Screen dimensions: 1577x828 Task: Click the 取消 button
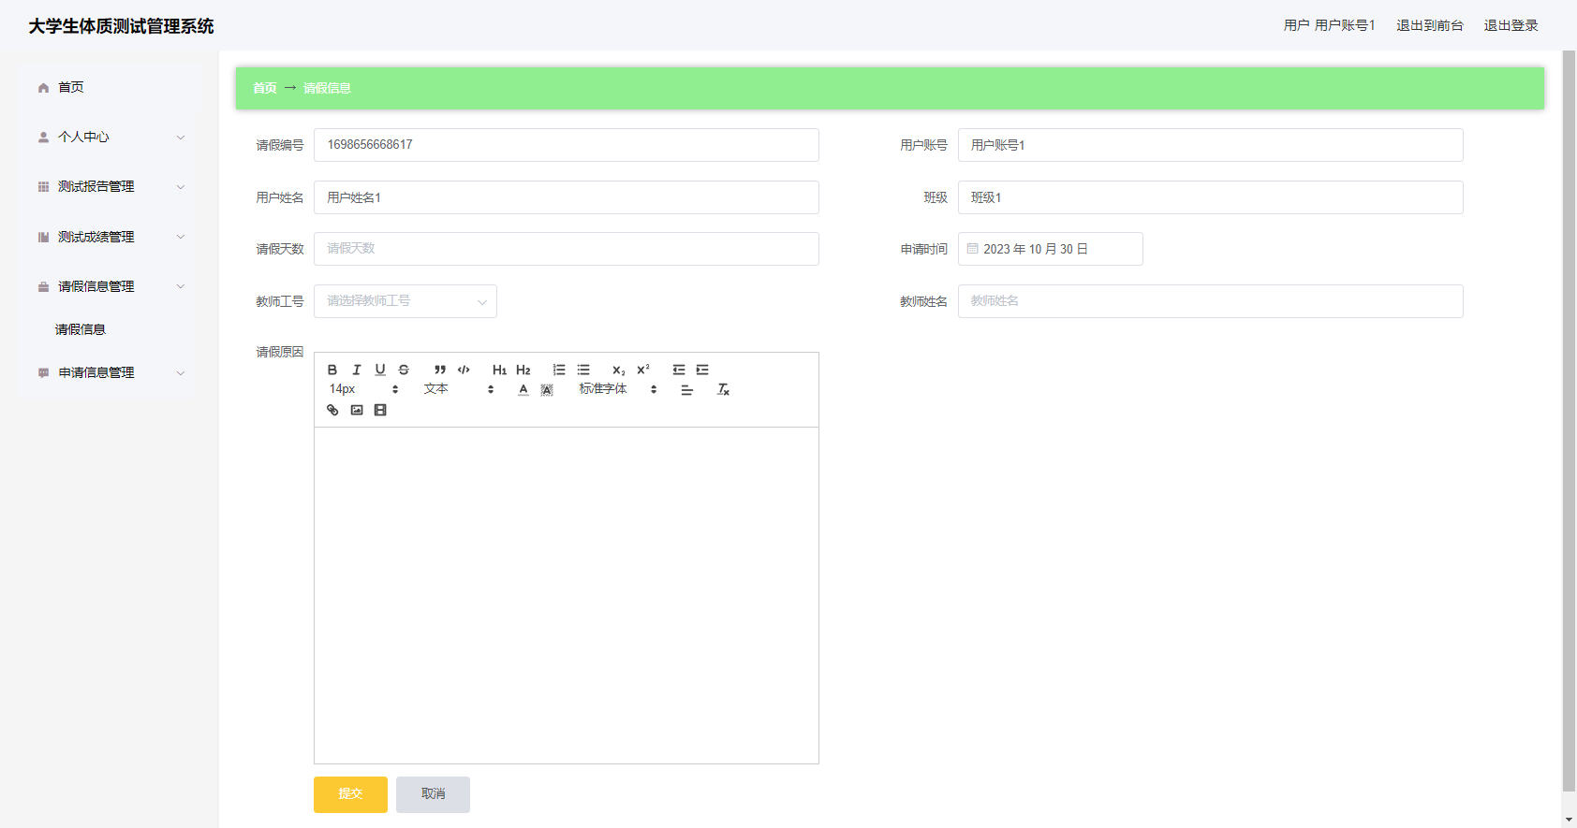433,794
